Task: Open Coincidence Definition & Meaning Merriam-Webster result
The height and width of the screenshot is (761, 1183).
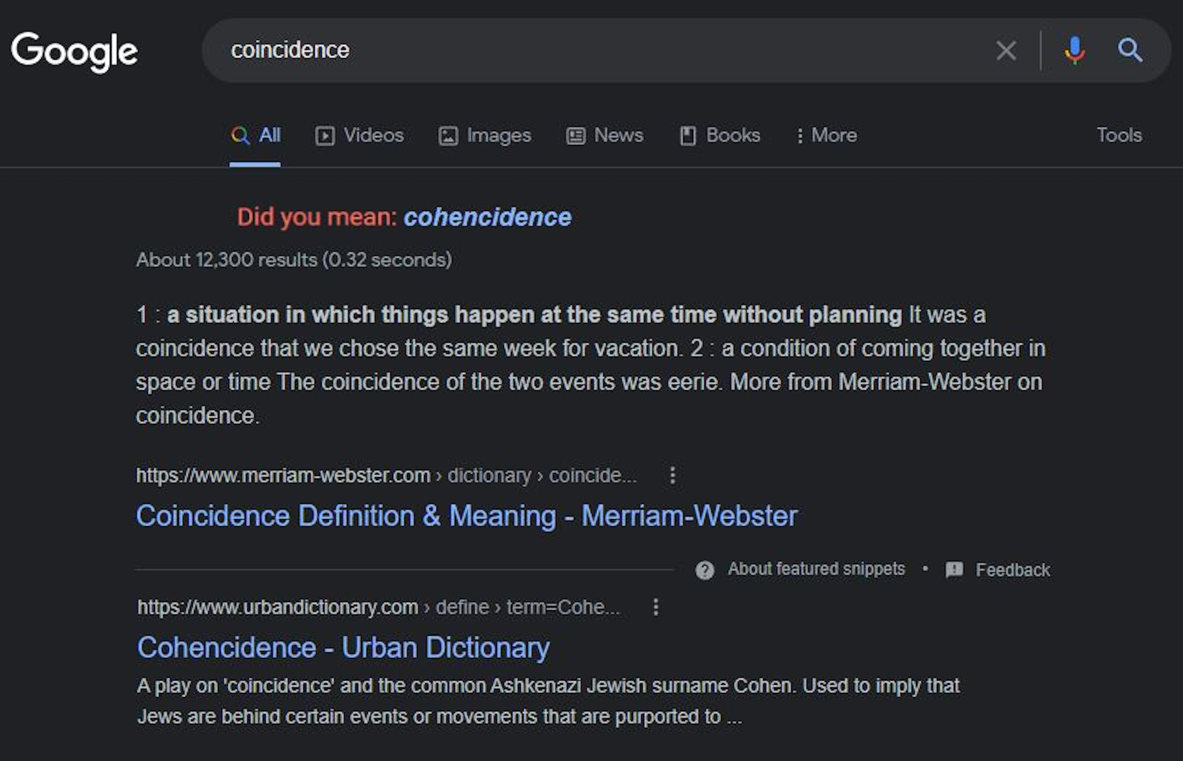Action: click(466, 516)
